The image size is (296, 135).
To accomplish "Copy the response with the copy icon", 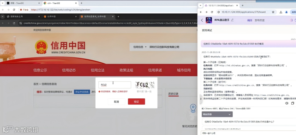I will tap(293, 103).
